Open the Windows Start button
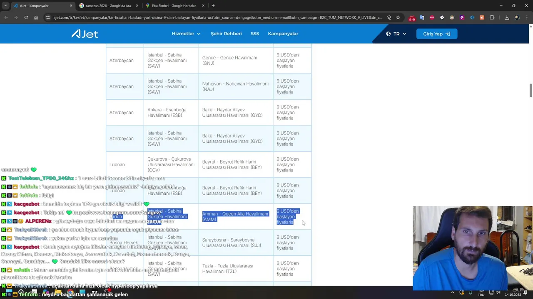The height and width of the screenshot is (299, 533). tap(8, 292)
